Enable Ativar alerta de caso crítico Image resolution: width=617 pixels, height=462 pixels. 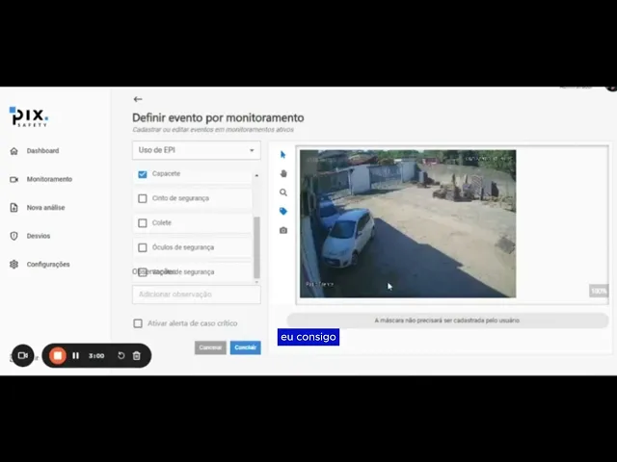tap(138, 323)
